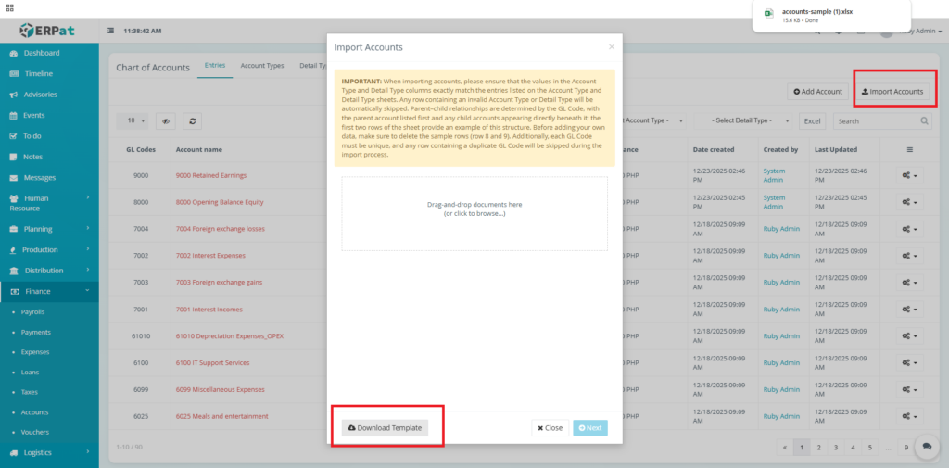The height and width of the screenshot is (468, 949).
Task: Click the Next button in the dialog
Action: (x=590, y=427)
